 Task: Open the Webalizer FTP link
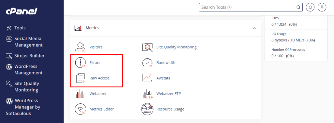[169, 94]
